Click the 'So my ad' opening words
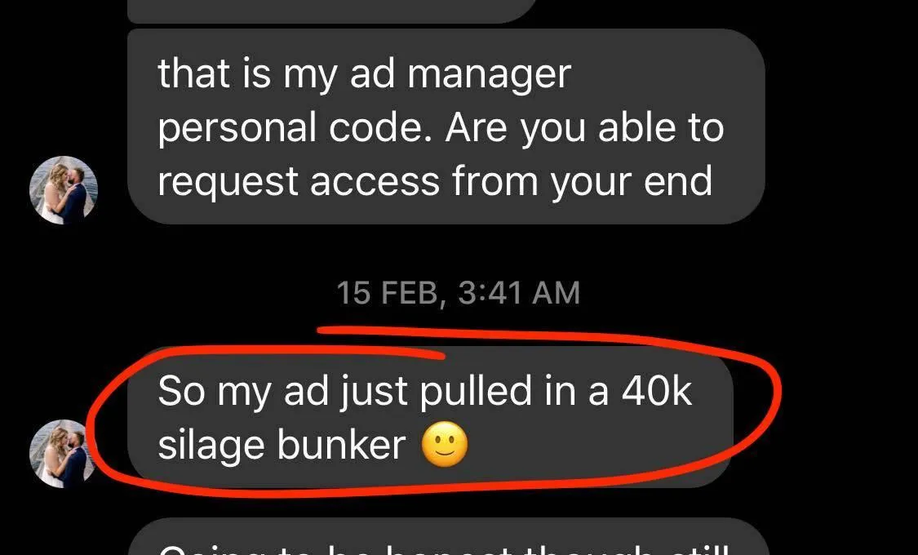This screenshot has height=555, width=918. [x=243, y=393]
